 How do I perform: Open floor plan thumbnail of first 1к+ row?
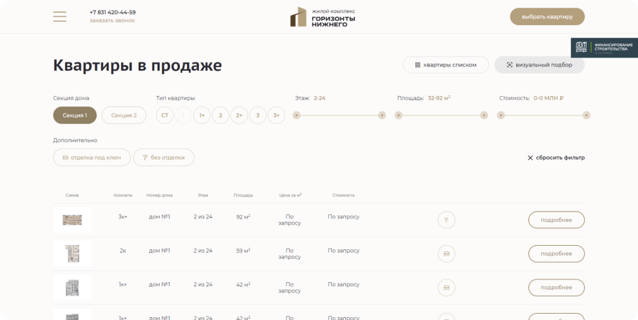click(72, 288)
